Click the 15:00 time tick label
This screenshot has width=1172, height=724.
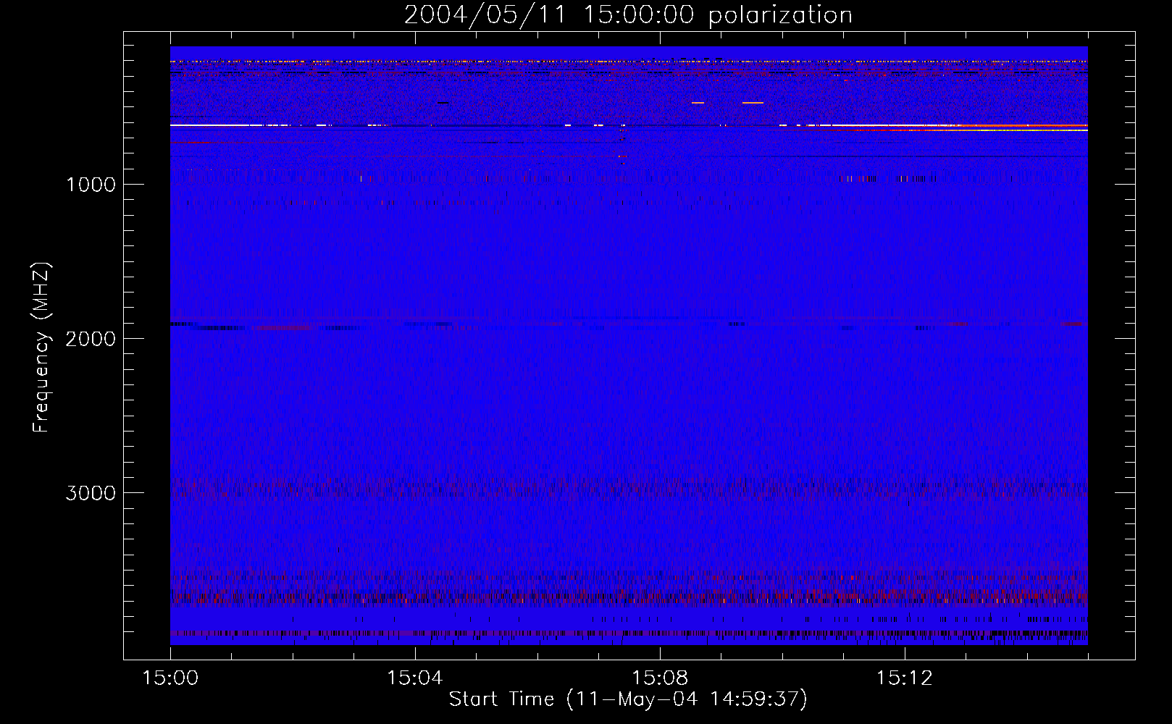tap(170, 678)
